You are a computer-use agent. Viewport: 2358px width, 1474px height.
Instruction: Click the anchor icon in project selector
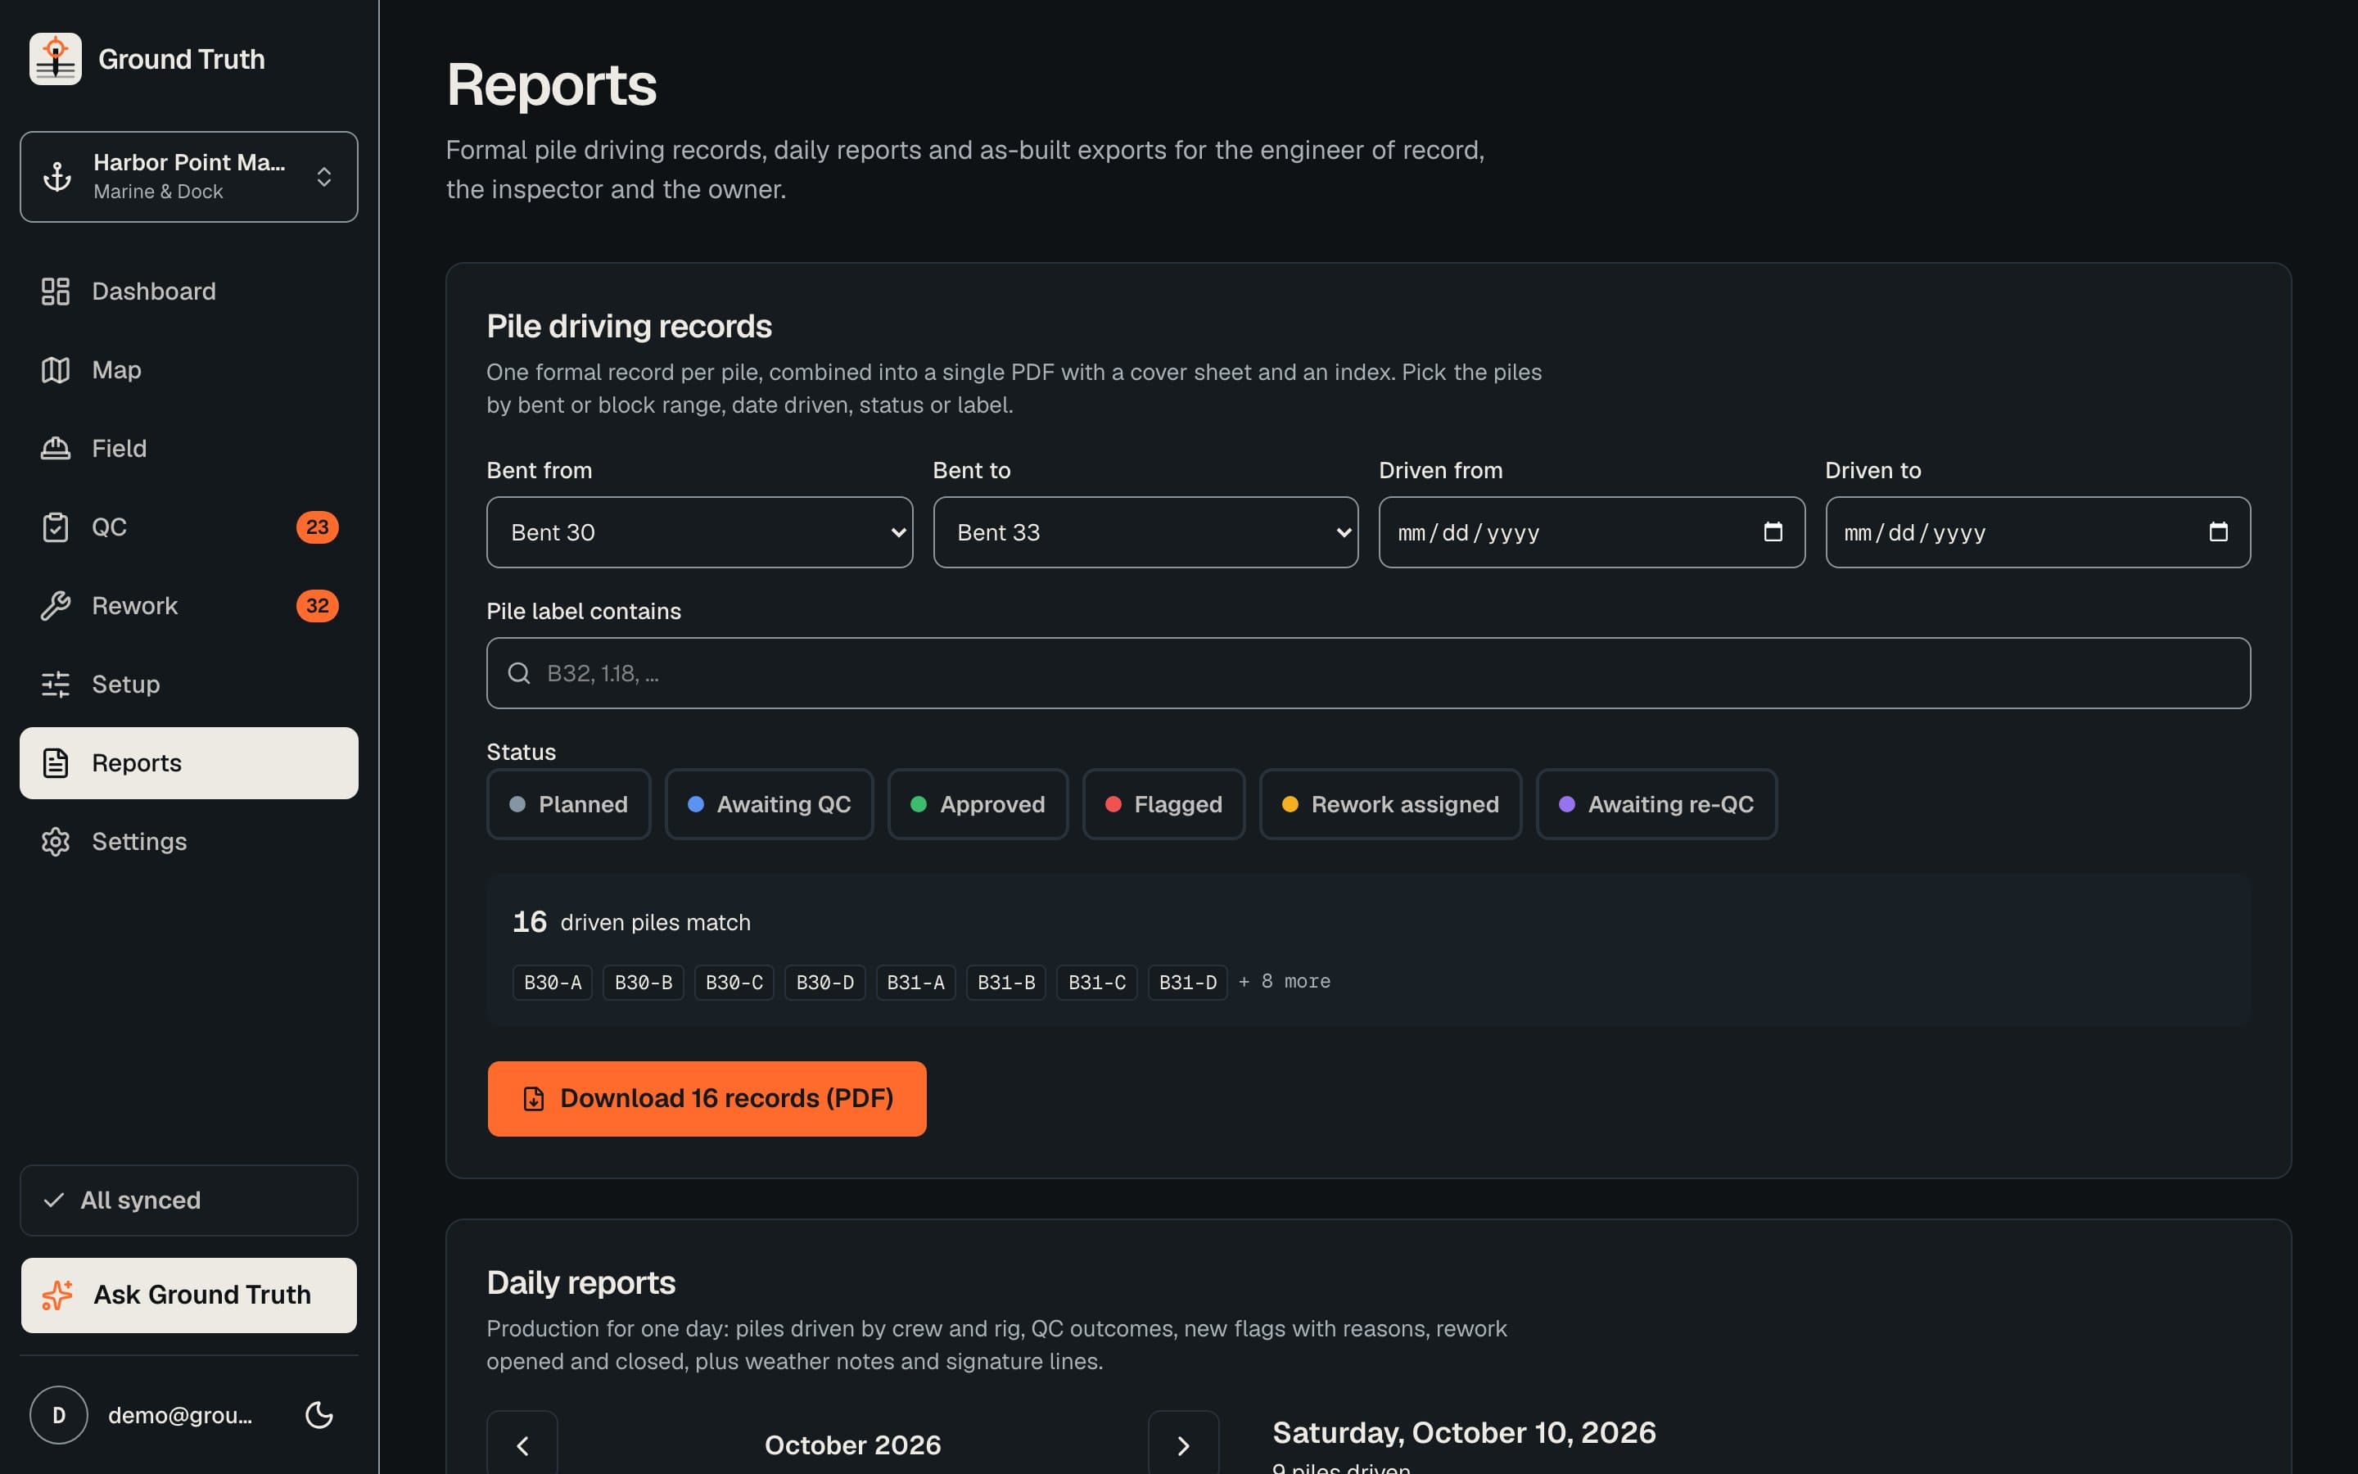(57, 176)
